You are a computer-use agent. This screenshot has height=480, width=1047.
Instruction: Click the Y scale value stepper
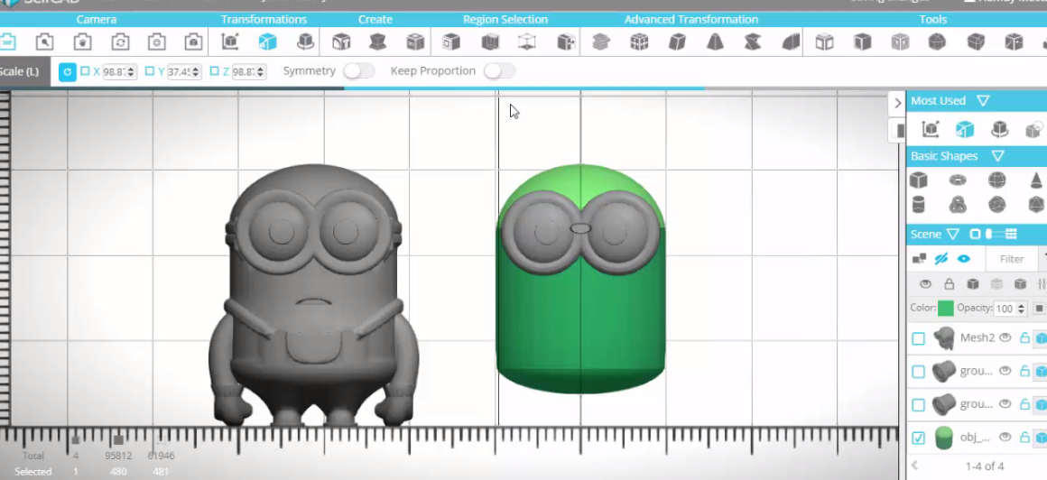[196, 71]
